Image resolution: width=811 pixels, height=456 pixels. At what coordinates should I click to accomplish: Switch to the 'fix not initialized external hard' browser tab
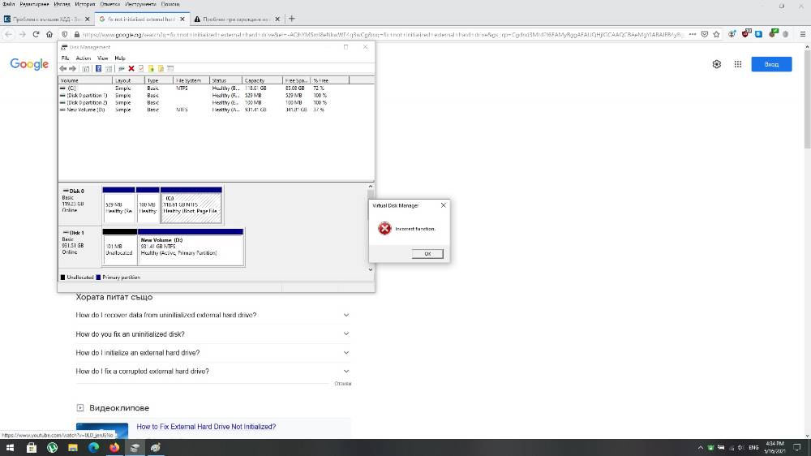tap(142, 19)
